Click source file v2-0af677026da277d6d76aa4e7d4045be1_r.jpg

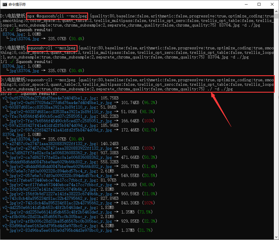pyautogui.click(x=49, y=98)
